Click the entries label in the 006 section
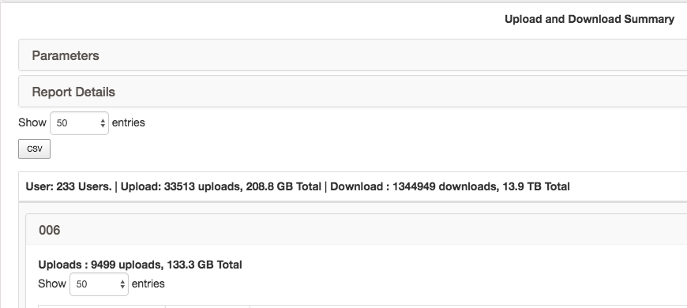This screenshot has width=687, height=308. pos(148,284)
